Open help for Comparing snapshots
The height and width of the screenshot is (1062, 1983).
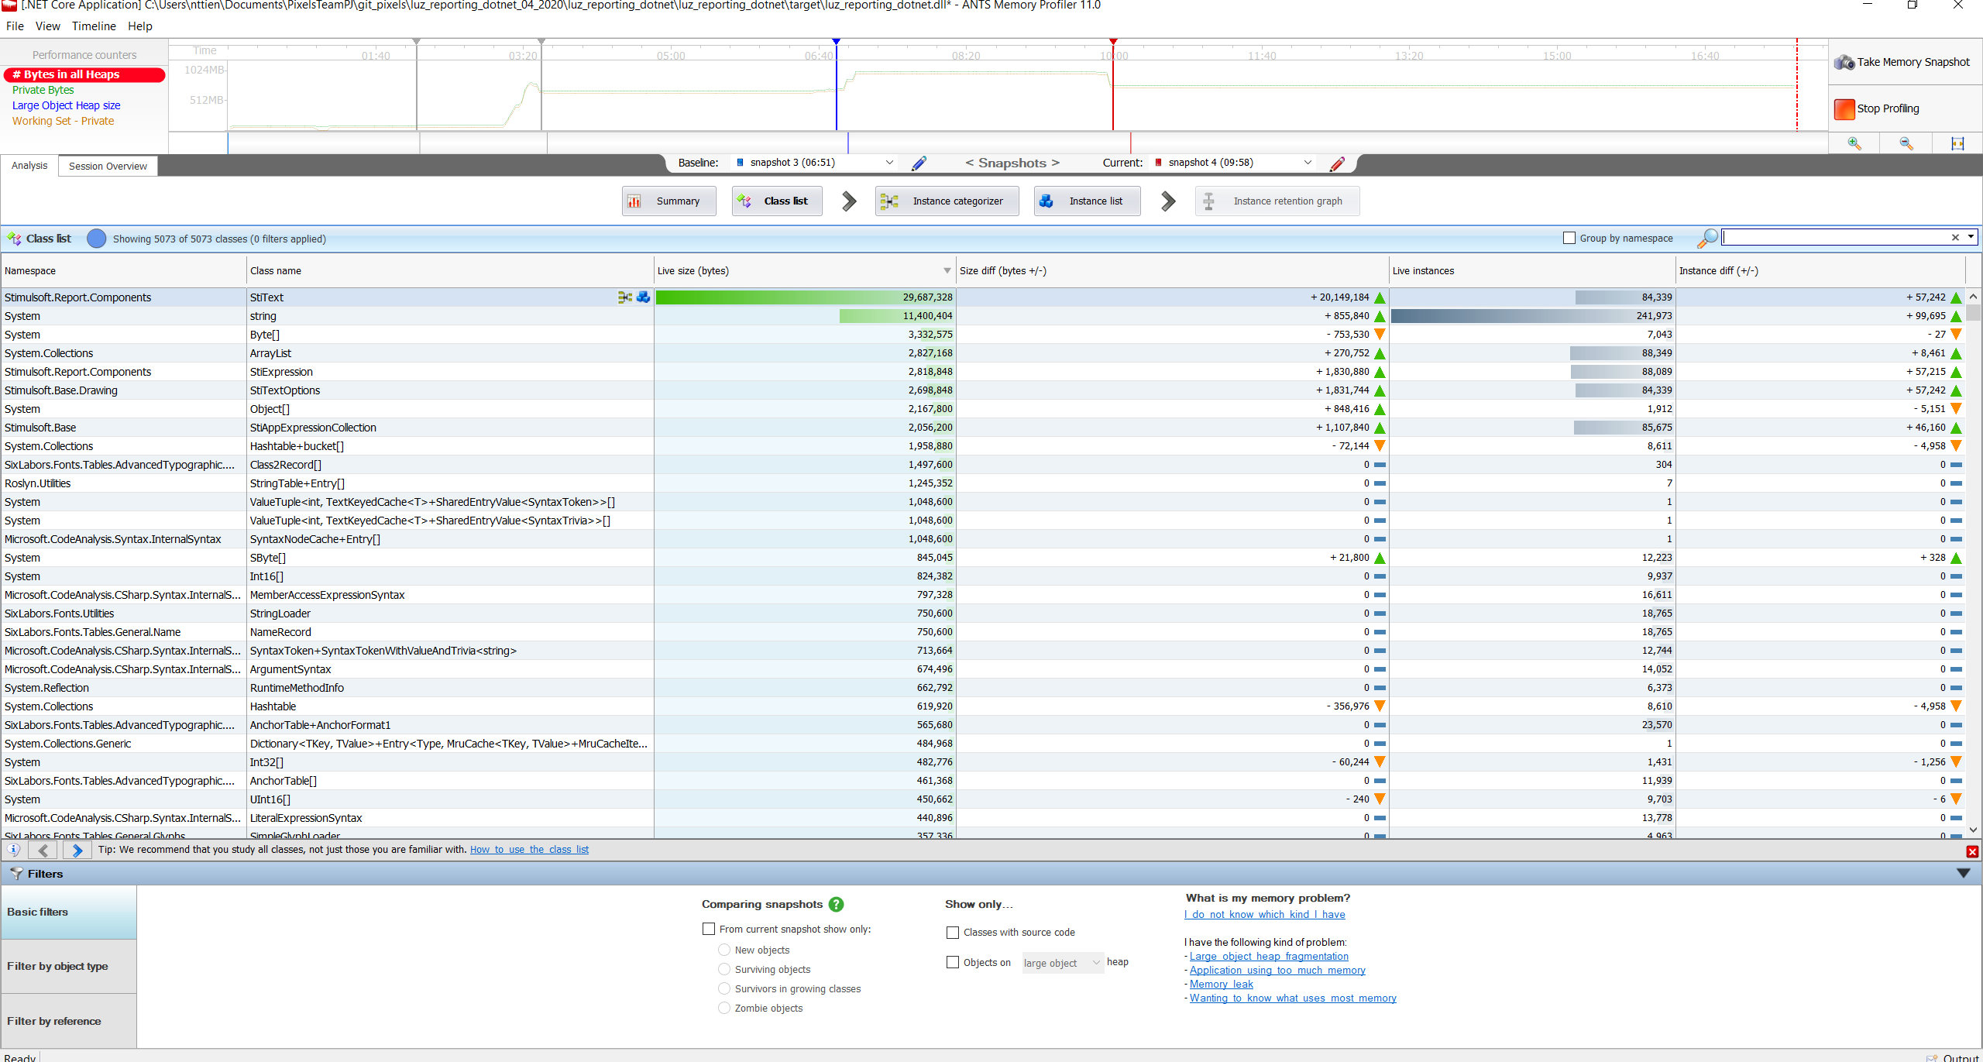pos(836,905)
